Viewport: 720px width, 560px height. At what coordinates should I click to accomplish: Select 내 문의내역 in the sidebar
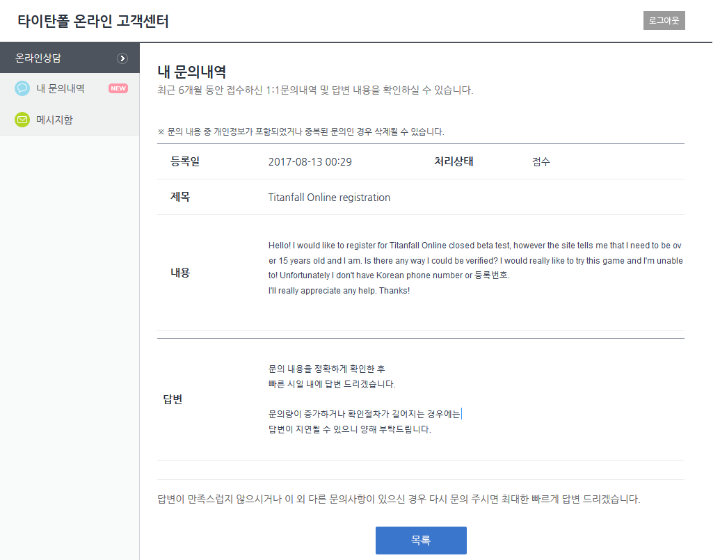(x=61, y=88)
